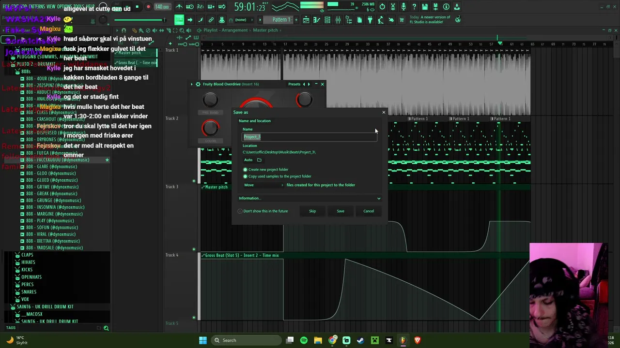Click the Windows taskbar Search box
This screenshot has height=348, width=620.
(246, 340)
